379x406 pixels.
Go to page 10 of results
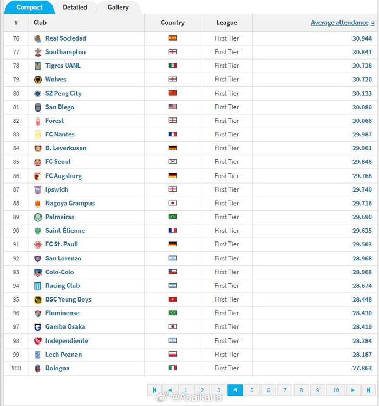tap(336, 390)
